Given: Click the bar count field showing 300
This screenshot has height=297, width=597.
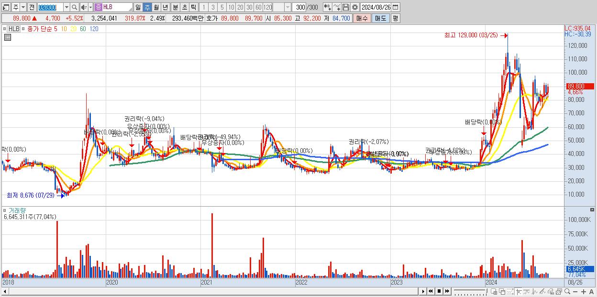Looking at the screenshot, I should pyautogui.click(x=299, y=7).
